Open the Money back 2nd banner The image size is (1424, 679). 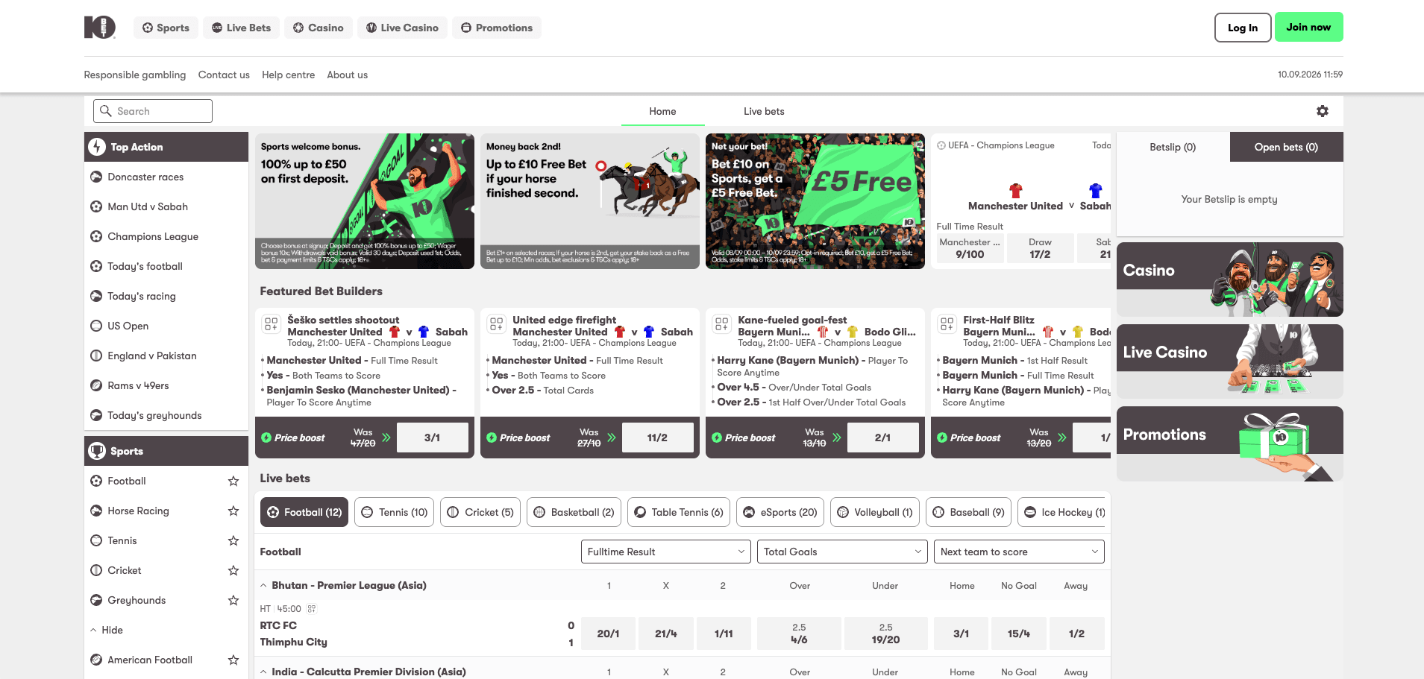(x=590, y=201)
